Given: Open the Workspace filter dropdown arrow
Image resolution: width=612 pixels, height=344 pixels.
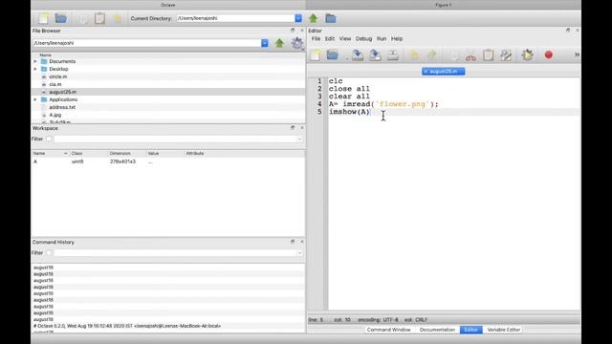Looking at the screenshot, I should click(x=299, y=139).
